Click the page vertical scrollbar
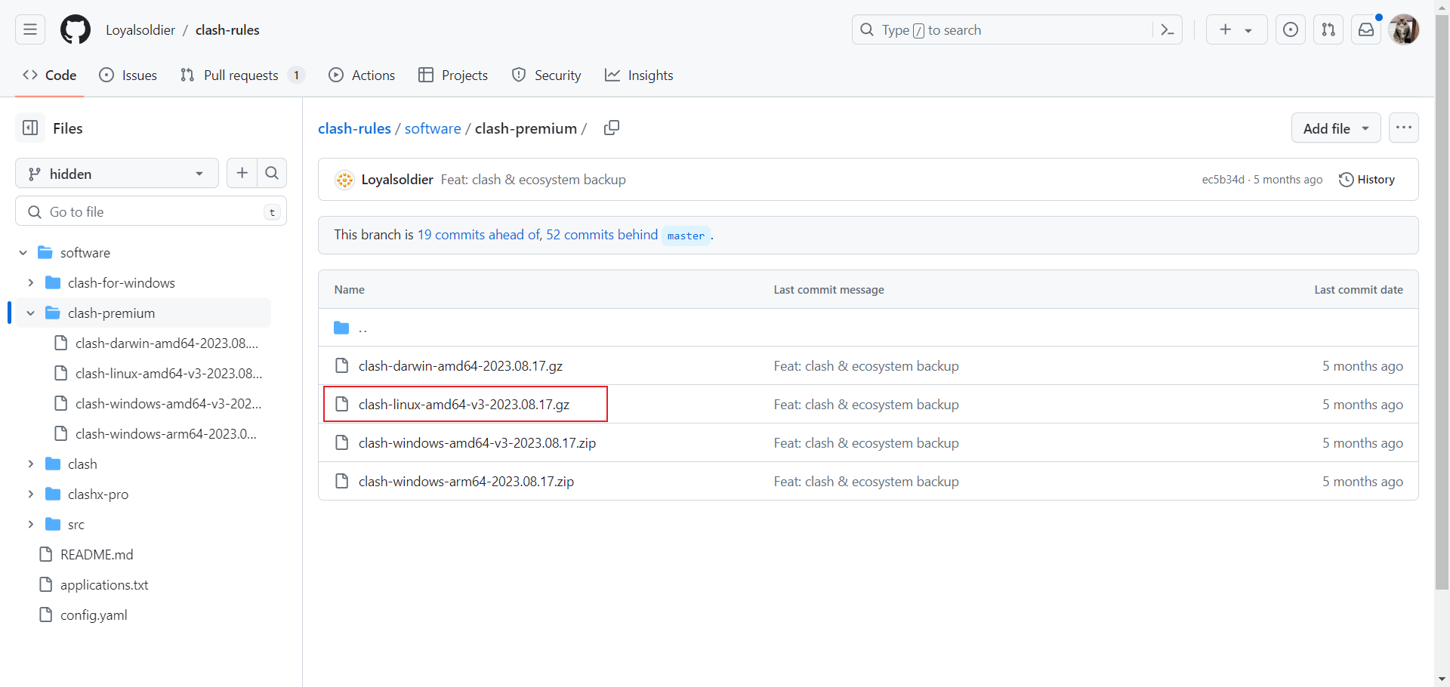 (1442, 302)
